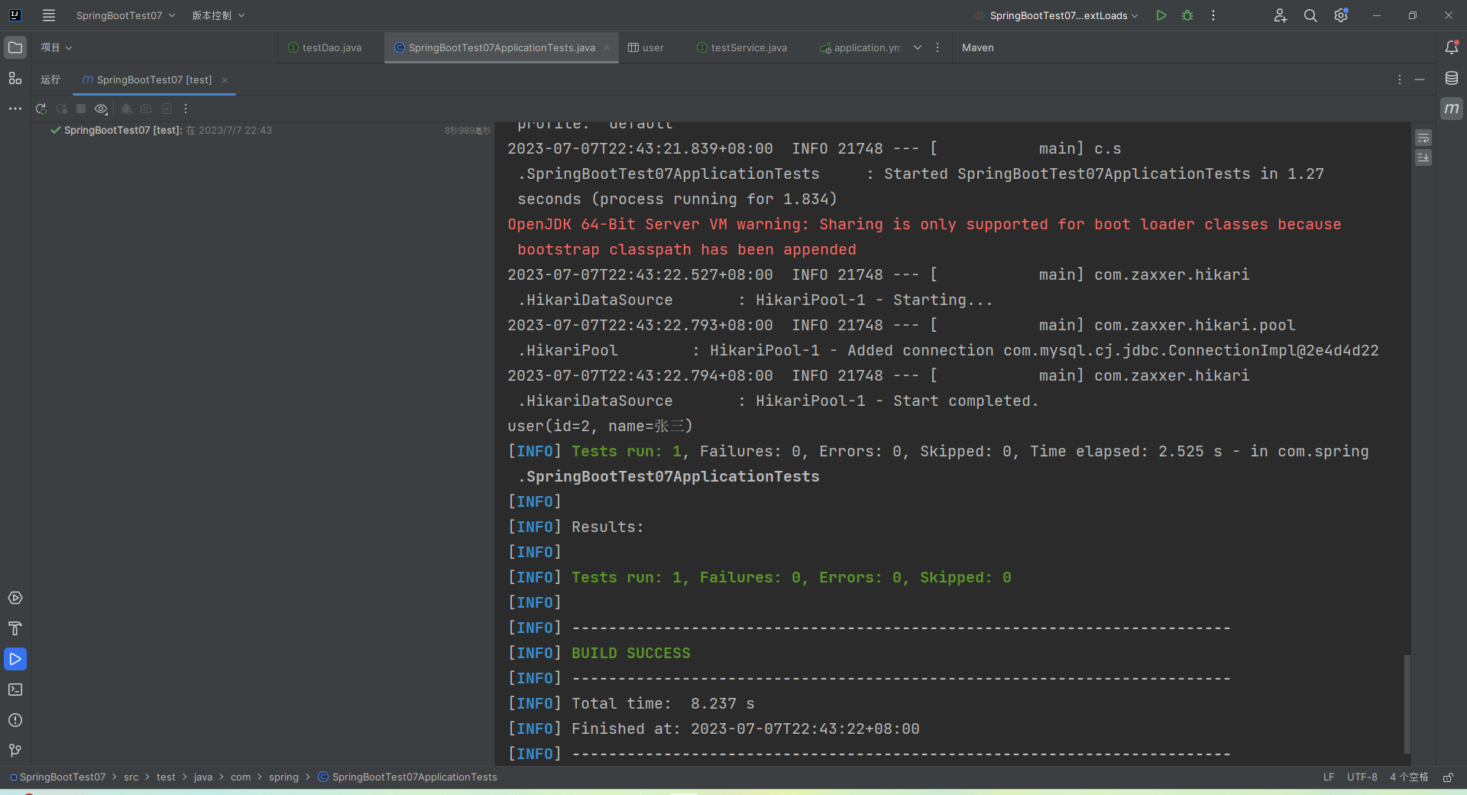The image size is (1467, 795).
Task: Open the Services tool window
Action: click(15, 598)
